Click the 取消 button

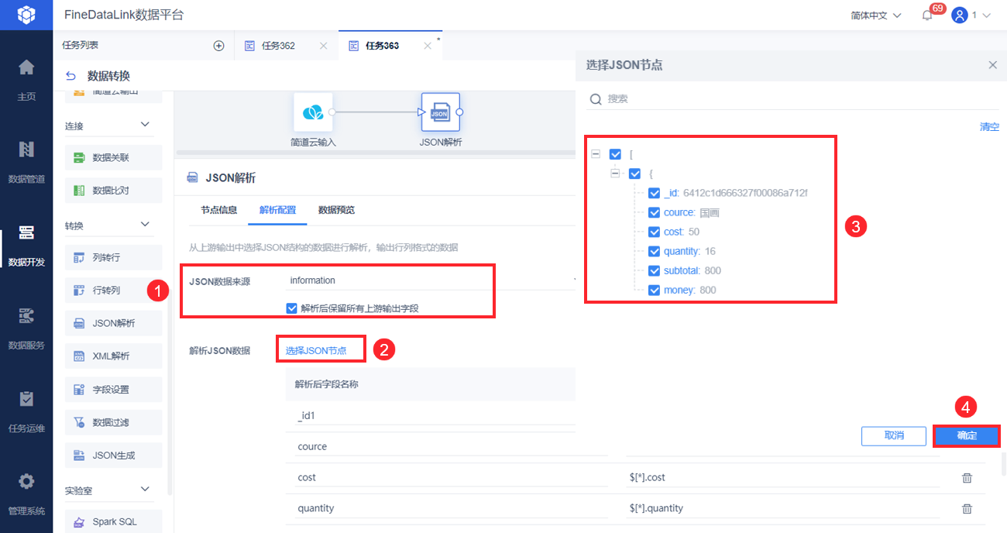coord(894,436)
